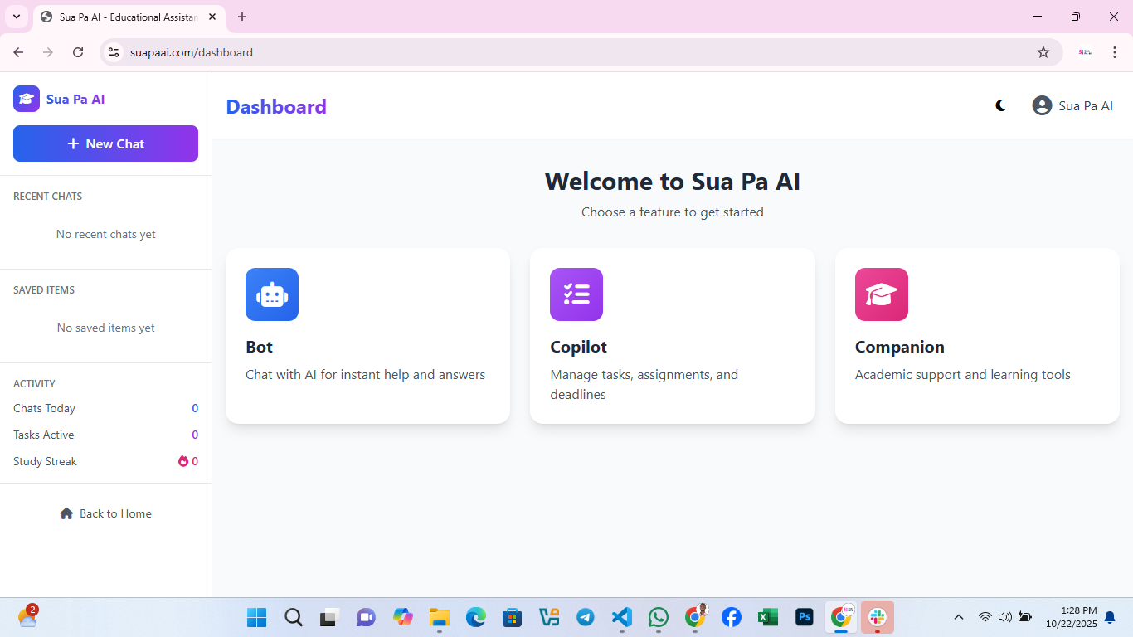Open a new browser tab
The height and width of the screenshot is (637, 1133).
point(242,17)
